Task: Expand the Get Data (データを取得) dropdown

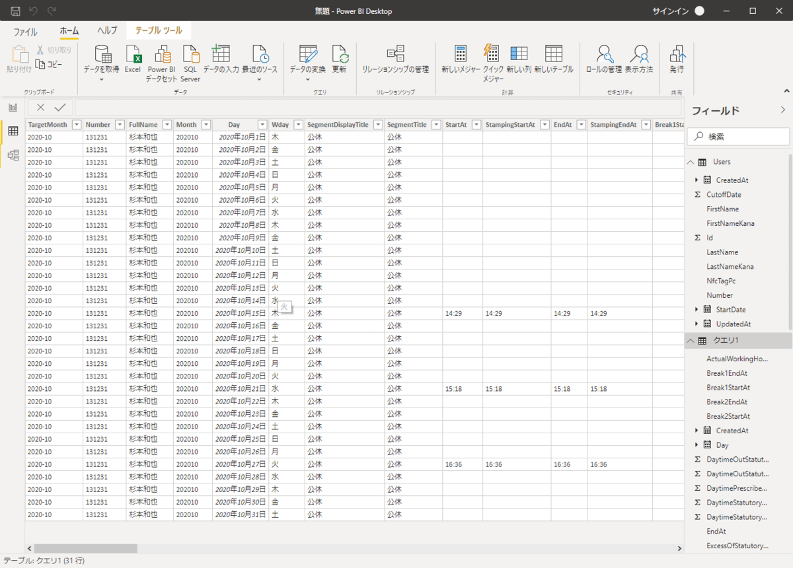Action: coord(102,79)
